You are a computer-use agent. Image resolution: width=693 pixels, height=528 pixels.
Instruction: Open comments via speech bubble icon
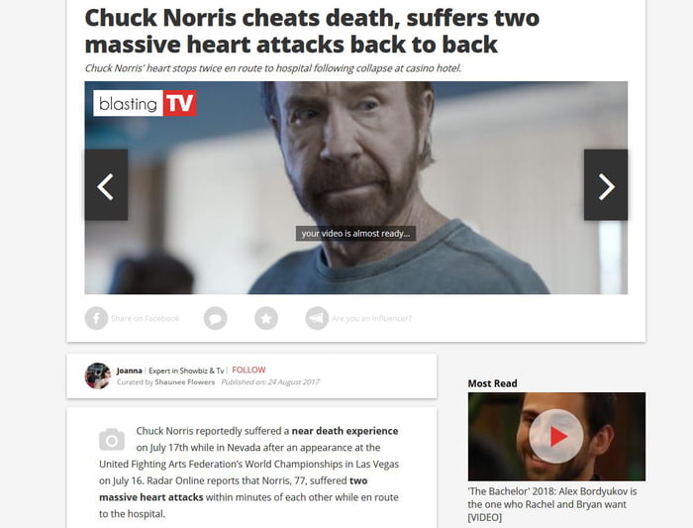click(x=215, y=318)
